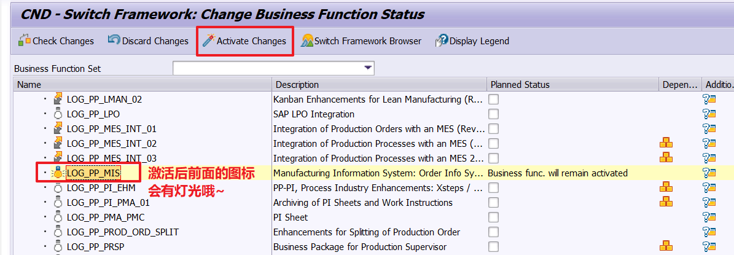Open the Switch Framework Browser icon
The width and height of the screenshot is (734, 255).
point(307,41)
